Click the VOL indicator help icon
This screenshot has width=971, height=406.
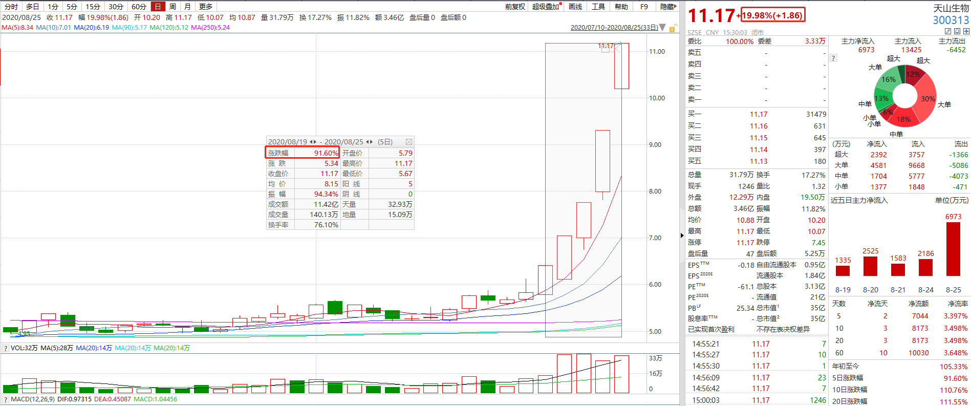point(6,348)
